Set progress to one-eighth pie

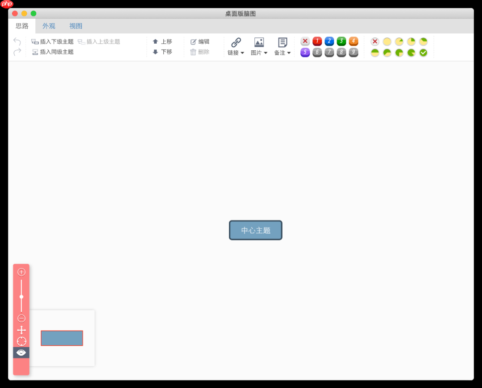point(399,41)
